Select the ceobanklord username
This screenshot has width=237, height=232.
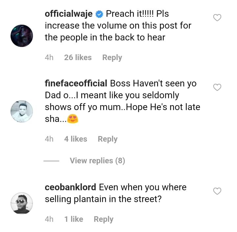tap(70, 187)
